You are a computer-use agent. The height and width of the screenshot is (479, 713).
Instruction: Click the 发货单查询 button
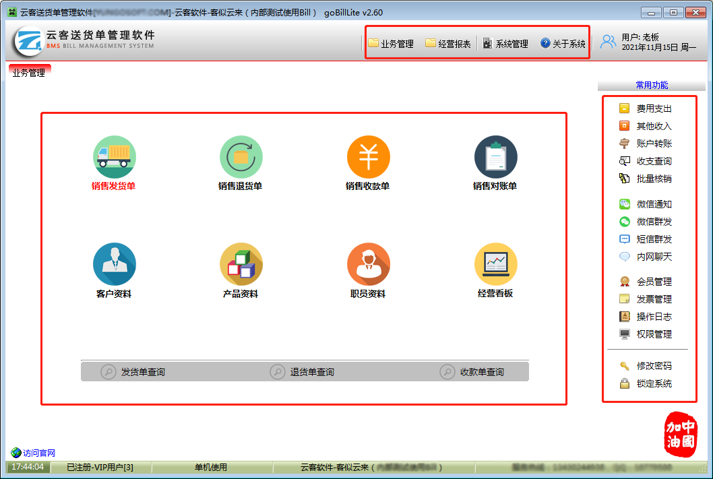tap(133, 372)
